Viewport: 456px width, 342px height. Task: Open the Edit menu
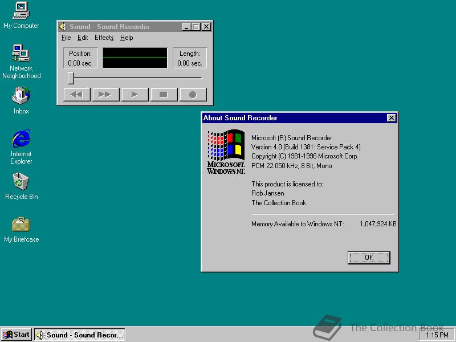coord(83,38)
